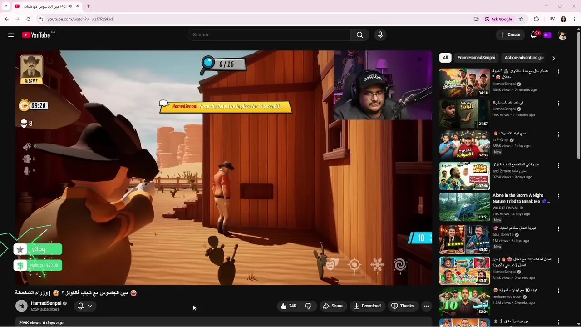Open tab search dropdown in Chrome

[6, 6]
